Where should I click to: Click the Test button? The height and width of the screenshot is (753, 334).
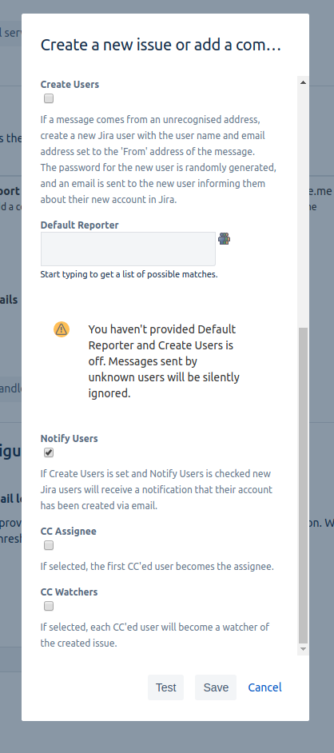165,687
